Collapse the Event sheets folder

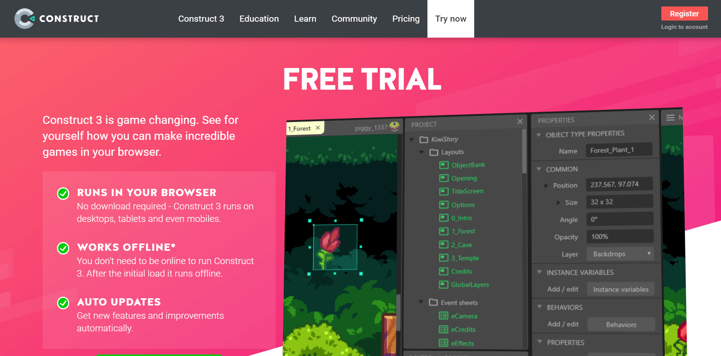click(x=421, y=302)
